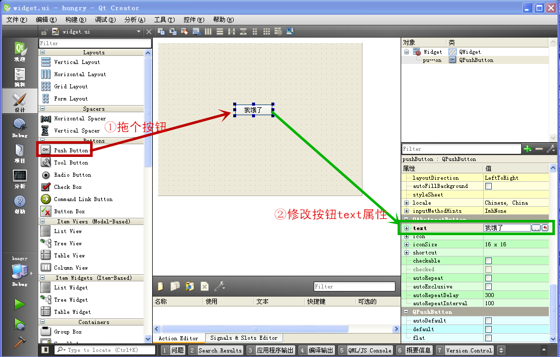Switch to Edit Signals/Slots mode icon
Image resolution: width=560 pixels, height=357 pixels.
(x=173, y=31)
